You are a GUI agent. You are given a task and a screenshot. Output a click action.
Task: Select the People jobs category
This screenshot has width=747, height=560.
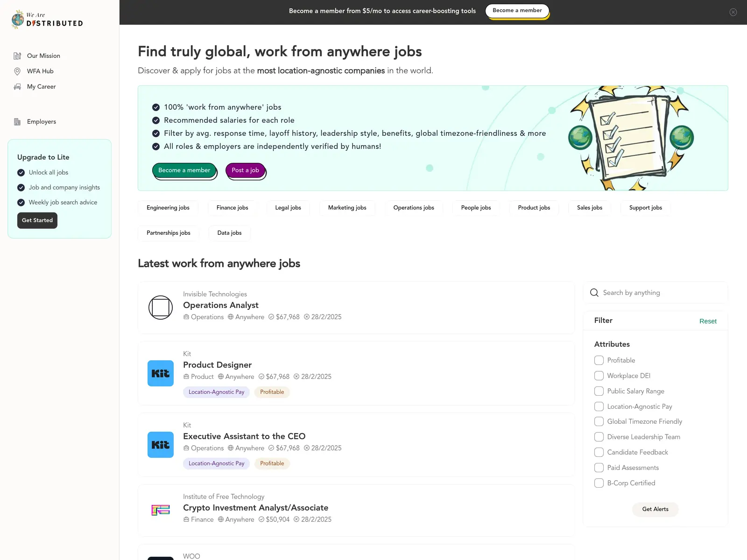[476, 208]
